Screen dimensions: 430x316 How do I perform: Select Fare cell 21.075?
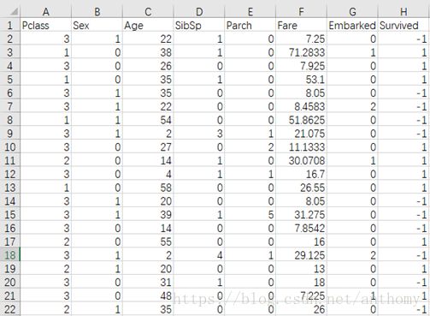pos(301,134)
